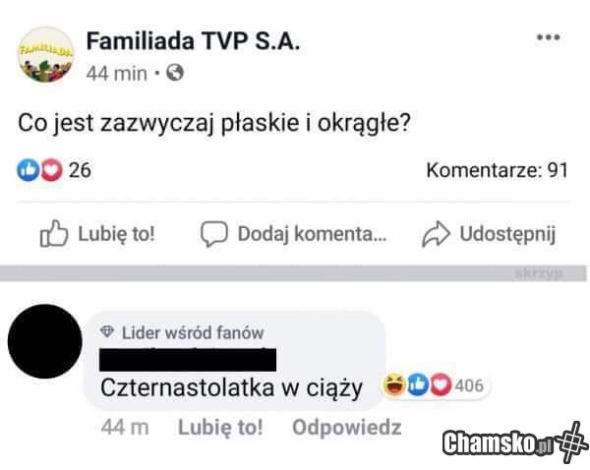
Task: Click the Dodaj komentarz speech bubble button
Action: point(293,234)
